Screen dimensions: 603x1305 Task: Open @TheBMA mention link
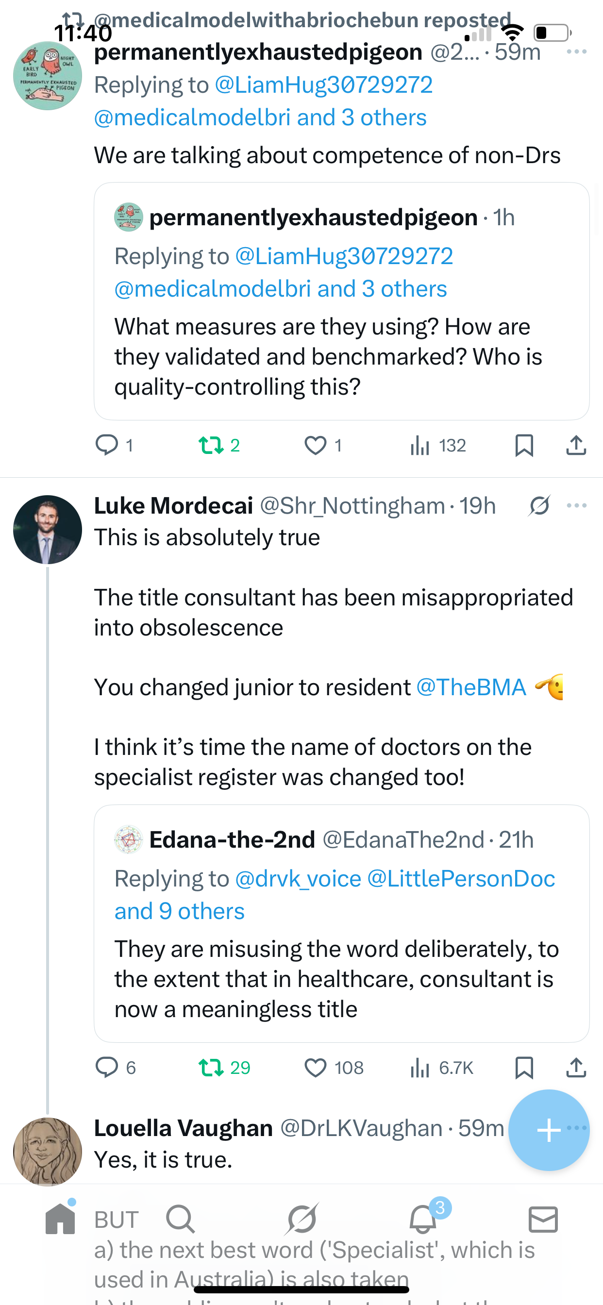tap(471, 687)
